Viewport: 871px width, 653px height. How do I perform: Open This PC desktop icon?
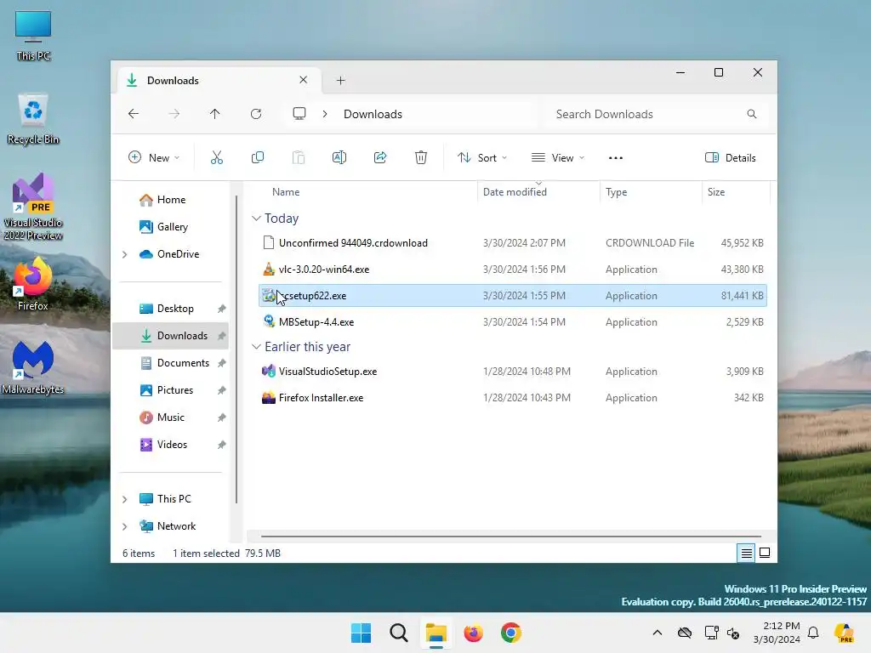[33, 36]
